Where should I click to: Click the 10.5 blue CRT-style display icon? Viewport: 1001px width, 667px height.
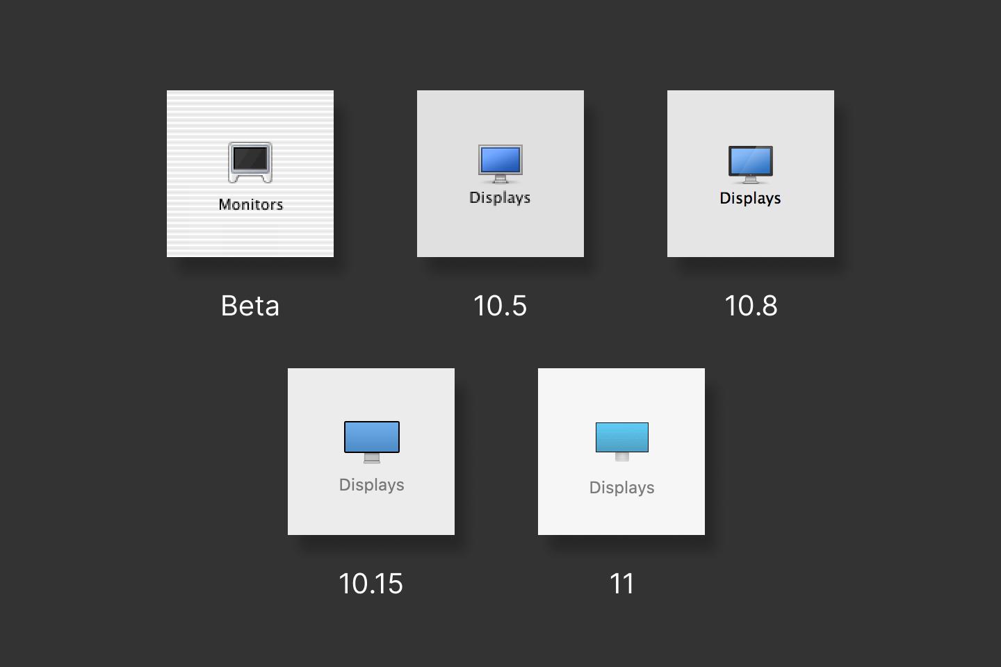click(x=500, y=163)
